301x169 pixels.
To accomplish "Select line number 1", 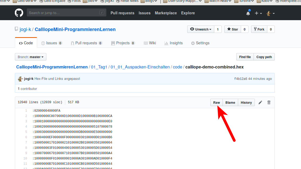I will (x=26, y=111).
